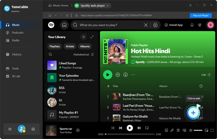This screenshot has height=139, width=217.
Task: Navigate back in the embedded browser
Action: click(56, 15)
